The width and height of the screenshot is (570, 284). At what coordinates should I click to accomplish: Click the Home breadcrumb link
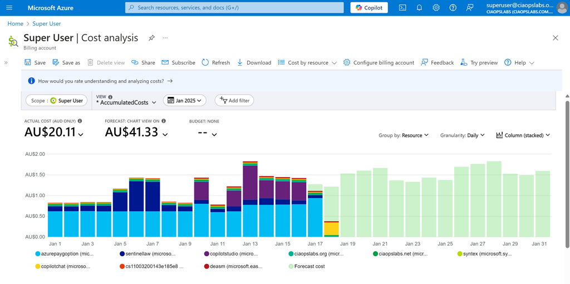[x=15, y=24]
